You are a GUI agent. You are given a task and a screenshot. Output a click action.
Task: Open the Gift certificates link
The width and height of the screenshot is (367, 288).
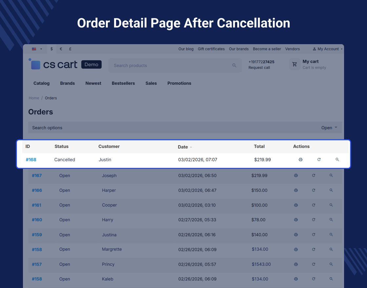[211, 49]
